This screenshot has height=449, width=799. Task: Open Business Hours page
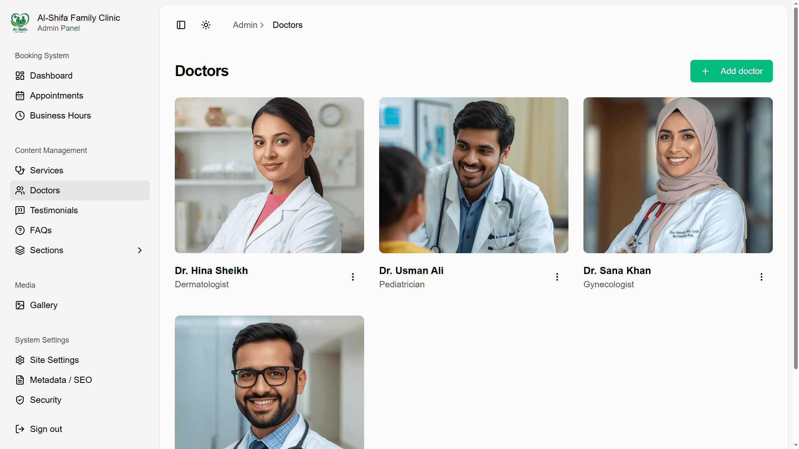(x=80, y=116)
